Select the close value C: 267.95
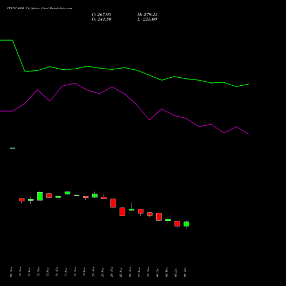This screenshot has width=286, height=286. (x=101, y=15)
